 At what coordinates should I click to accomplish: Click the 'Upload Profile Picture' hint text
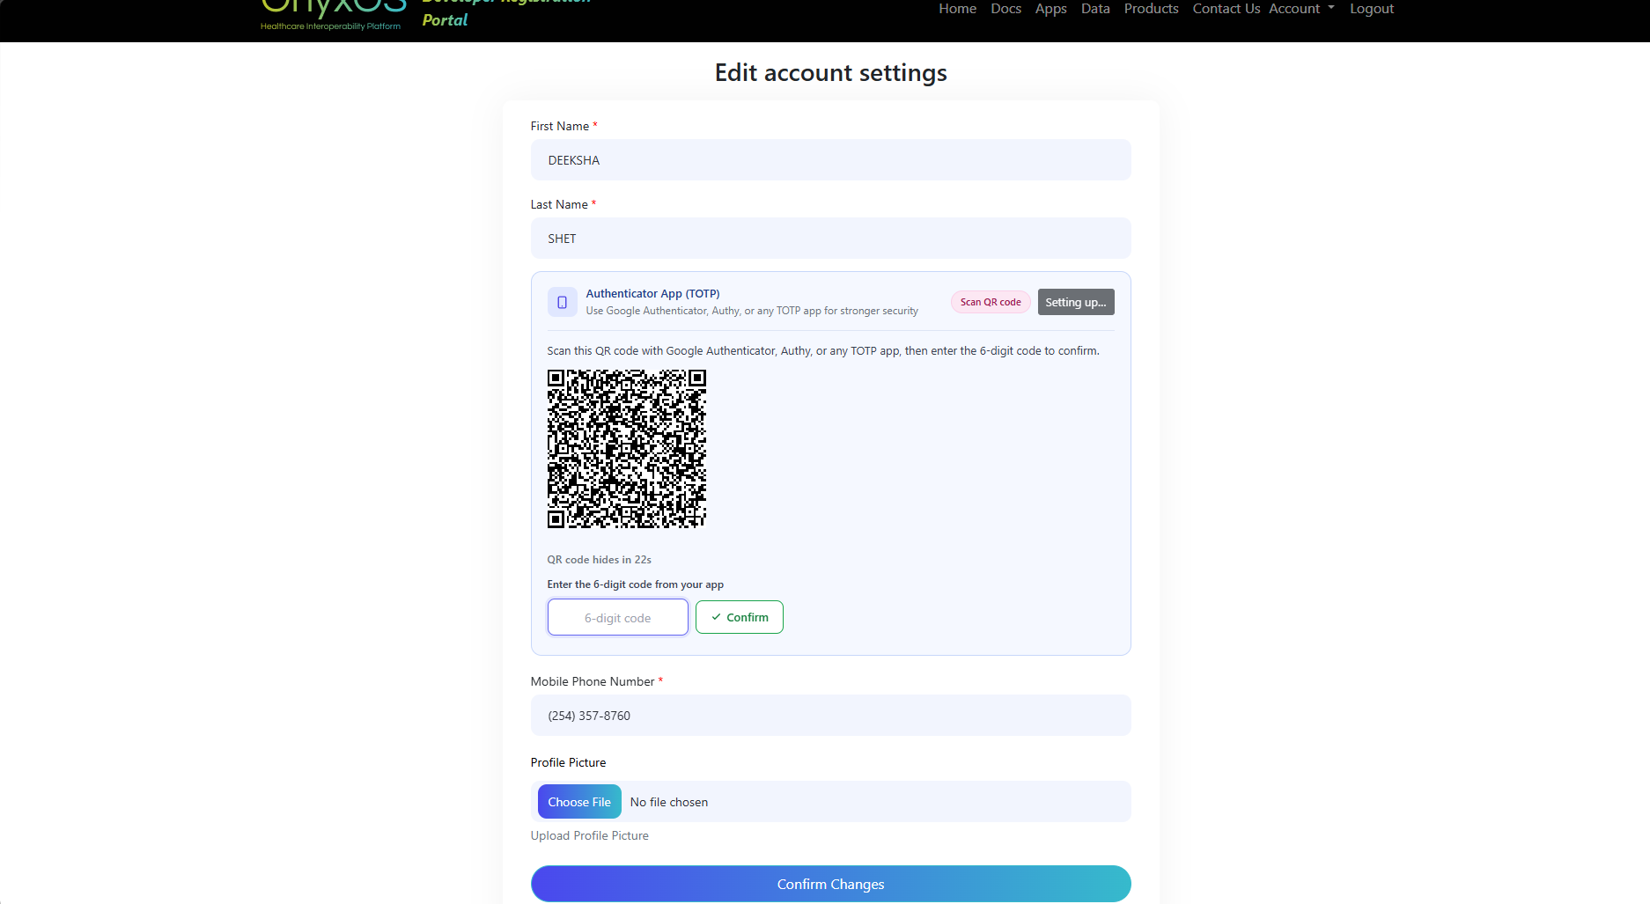tap(589, 835)
